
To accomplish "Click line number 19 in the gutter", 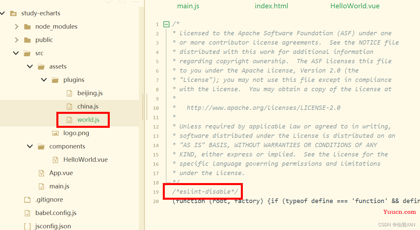I will (156, 192).
